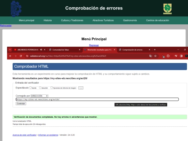Click the 'Controlar' button

pos(21,104)
